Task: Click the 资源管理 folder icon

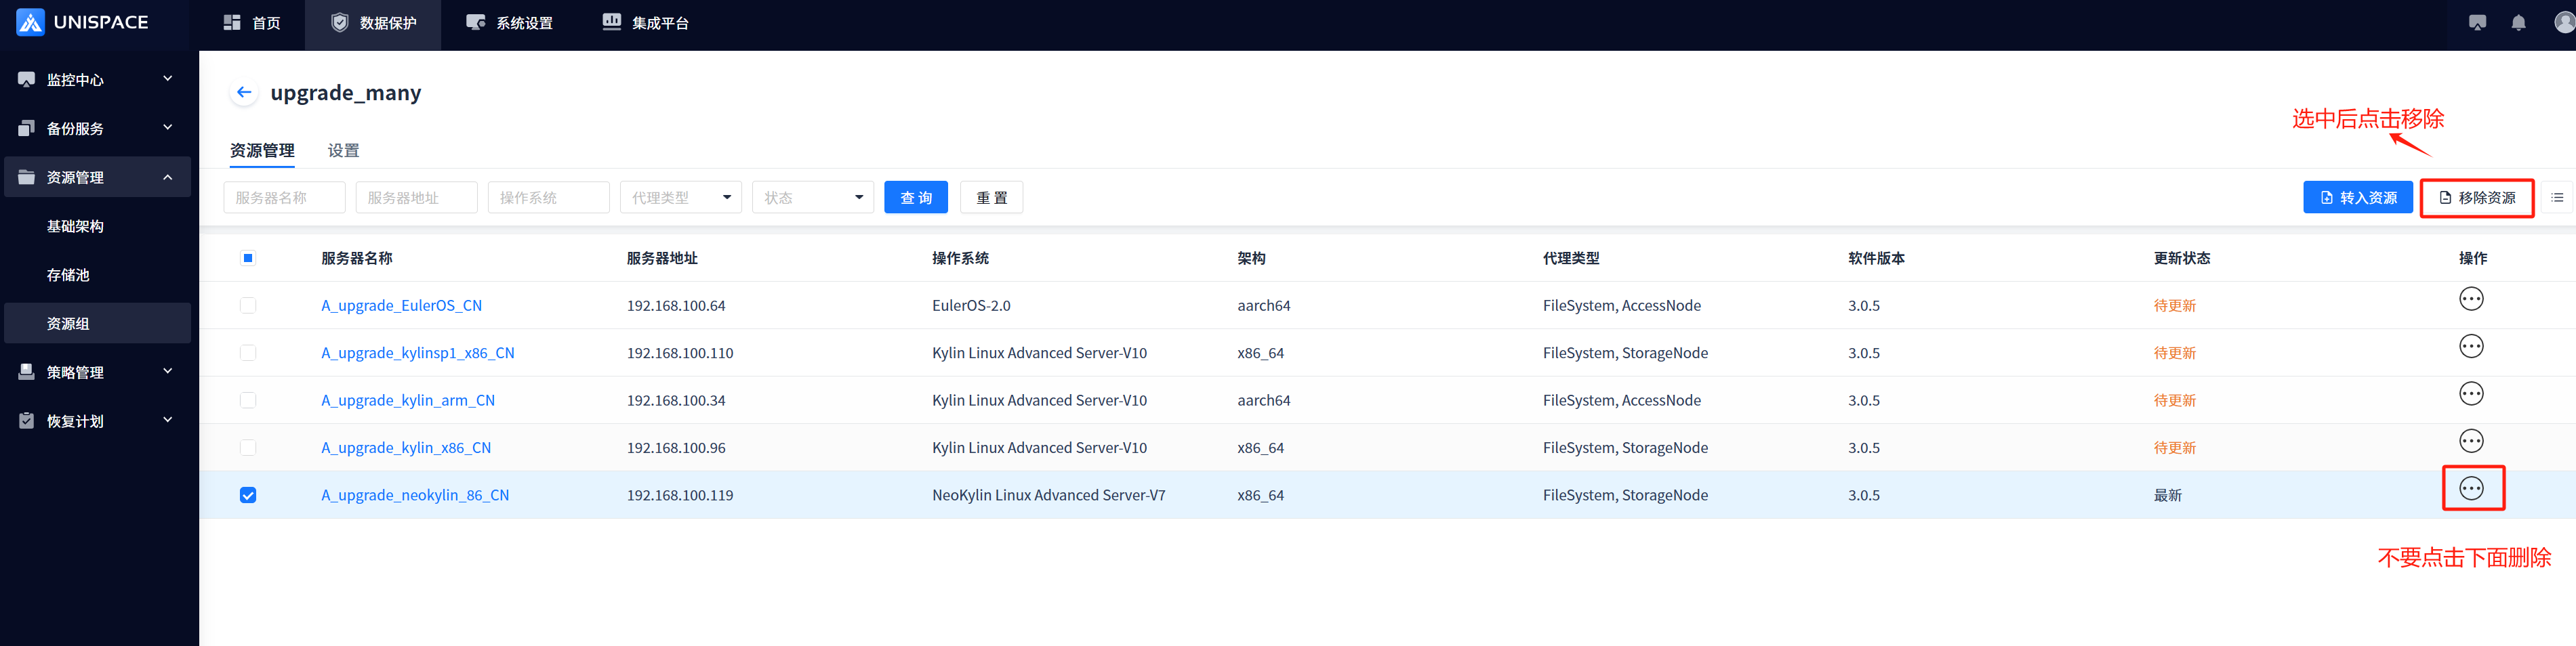Action: pyautogui.click(x=27, y=177)
